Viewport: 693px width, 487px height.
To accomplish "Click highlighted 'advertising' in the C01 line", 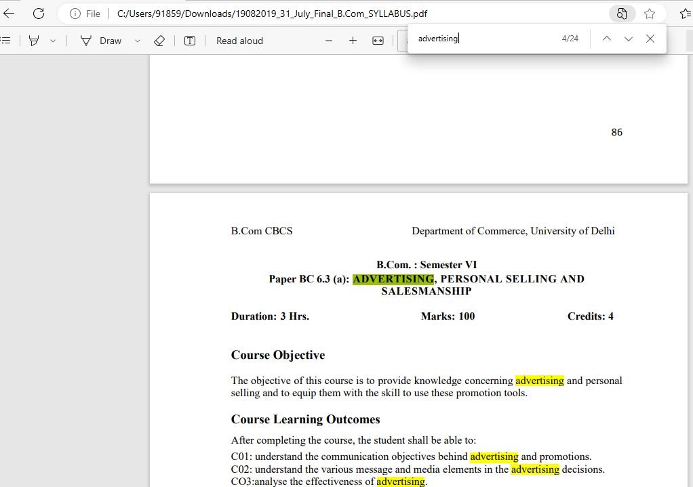I will 494,457.
